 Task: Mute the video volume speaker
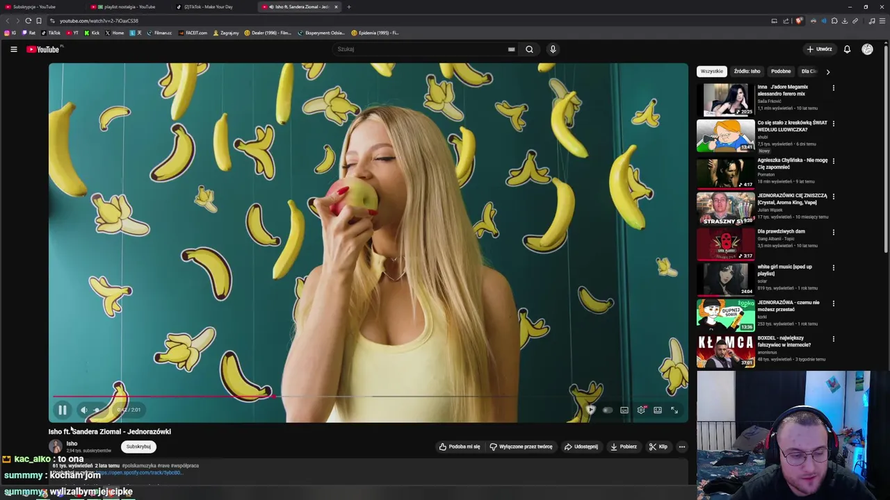tap(83, 410)
